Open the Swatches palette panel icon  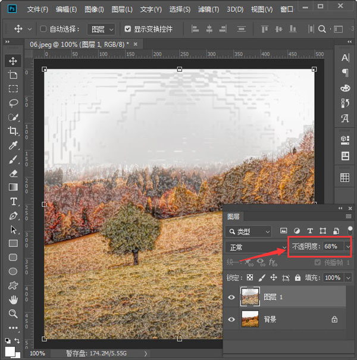[345, 88]
